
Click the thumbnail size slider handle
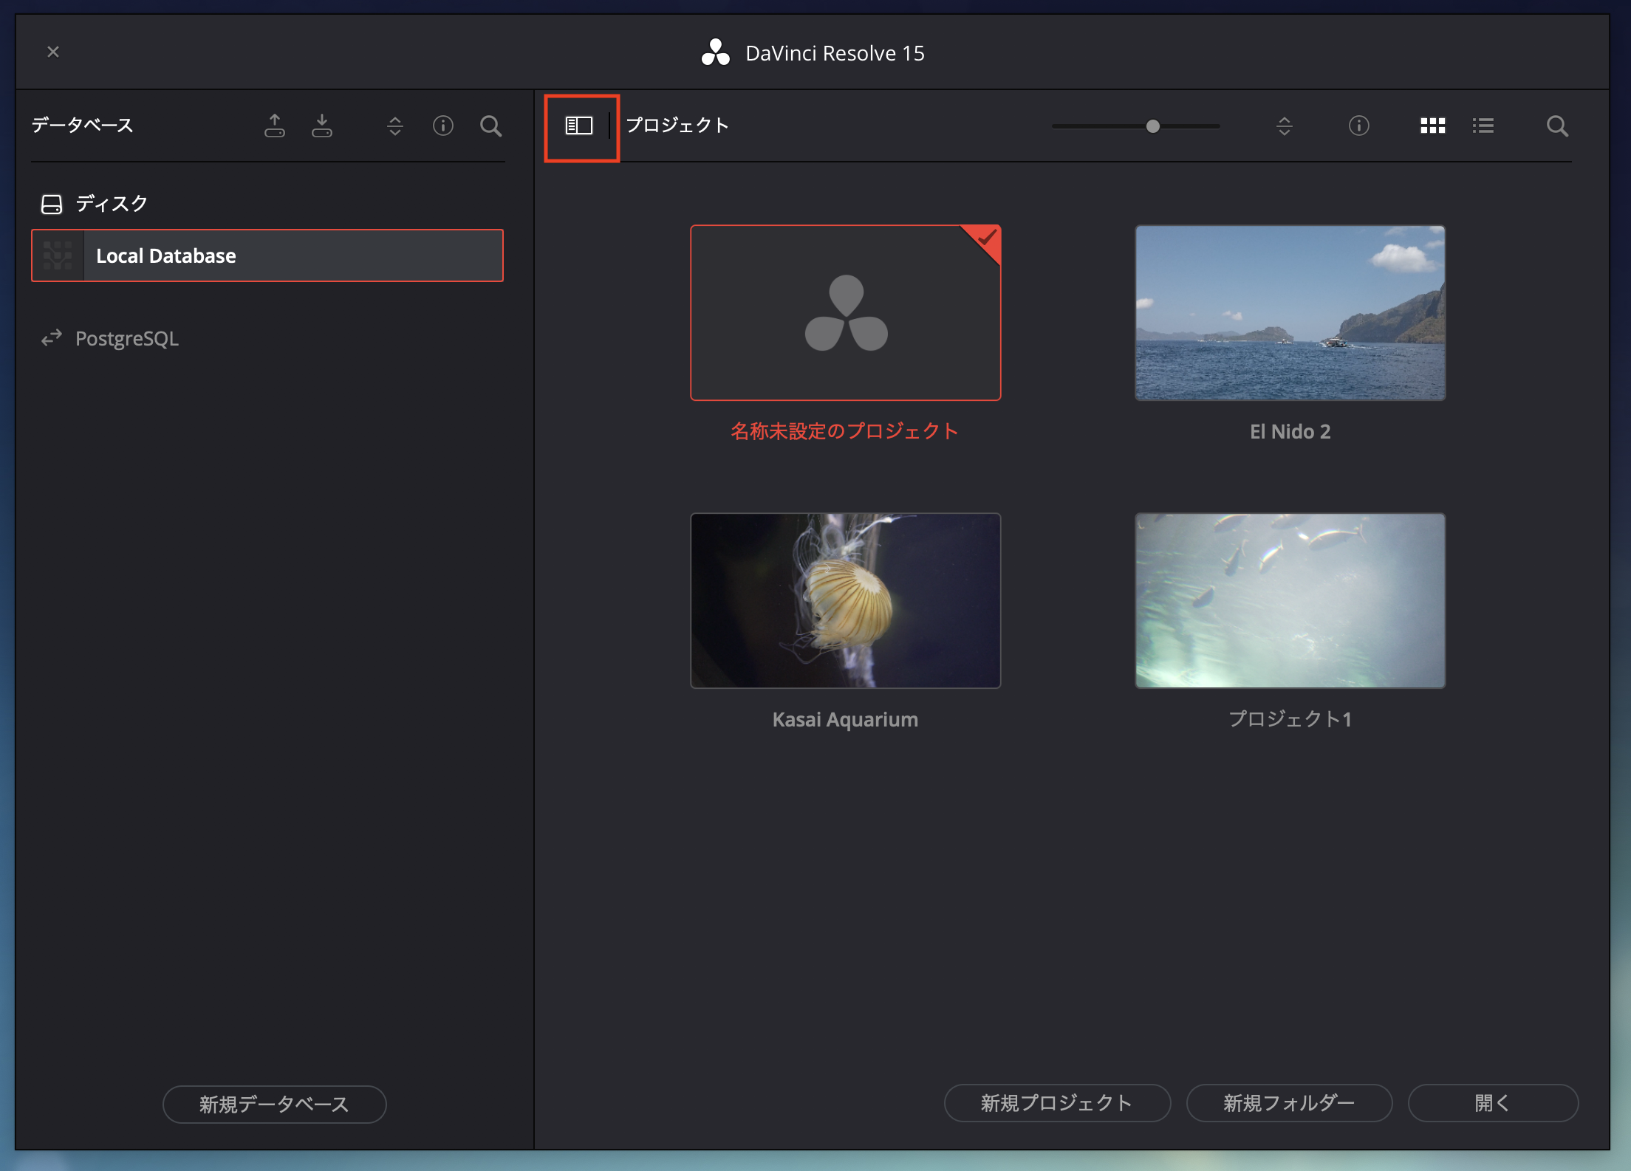tap(1152, 126)
